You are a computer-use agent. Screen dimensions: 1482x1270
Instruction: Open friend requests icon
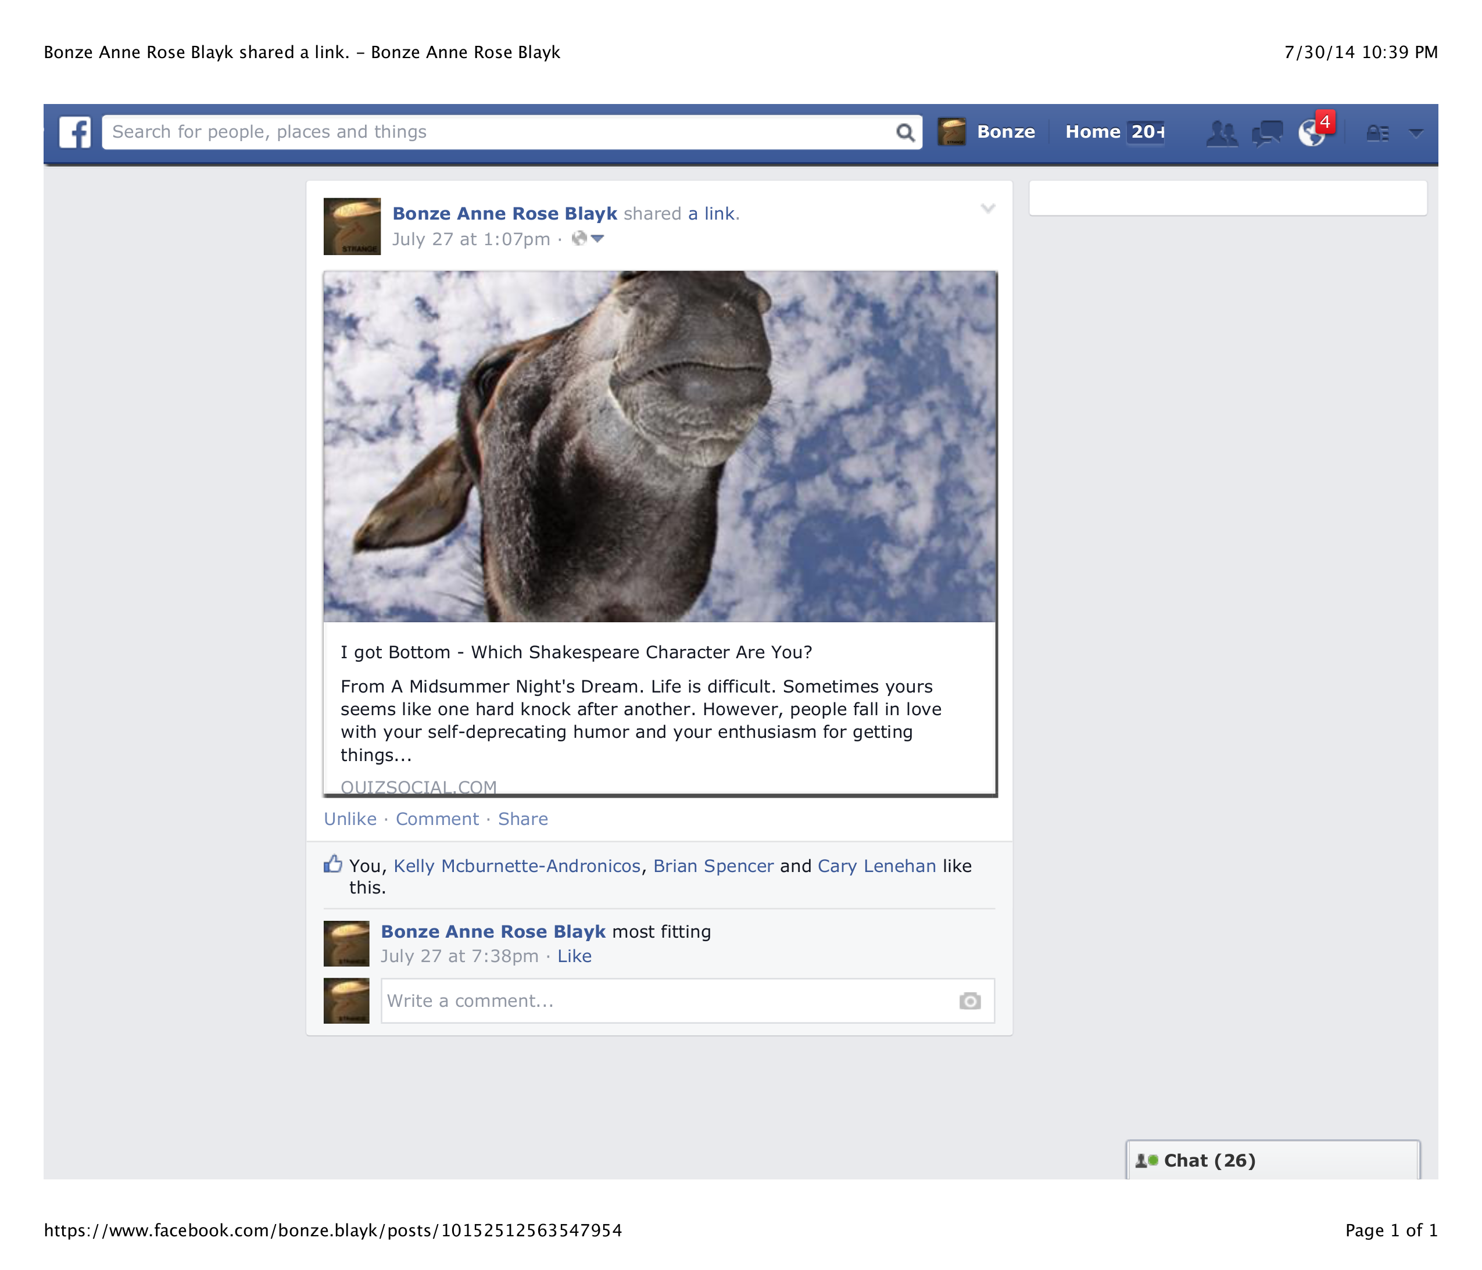1222,133
